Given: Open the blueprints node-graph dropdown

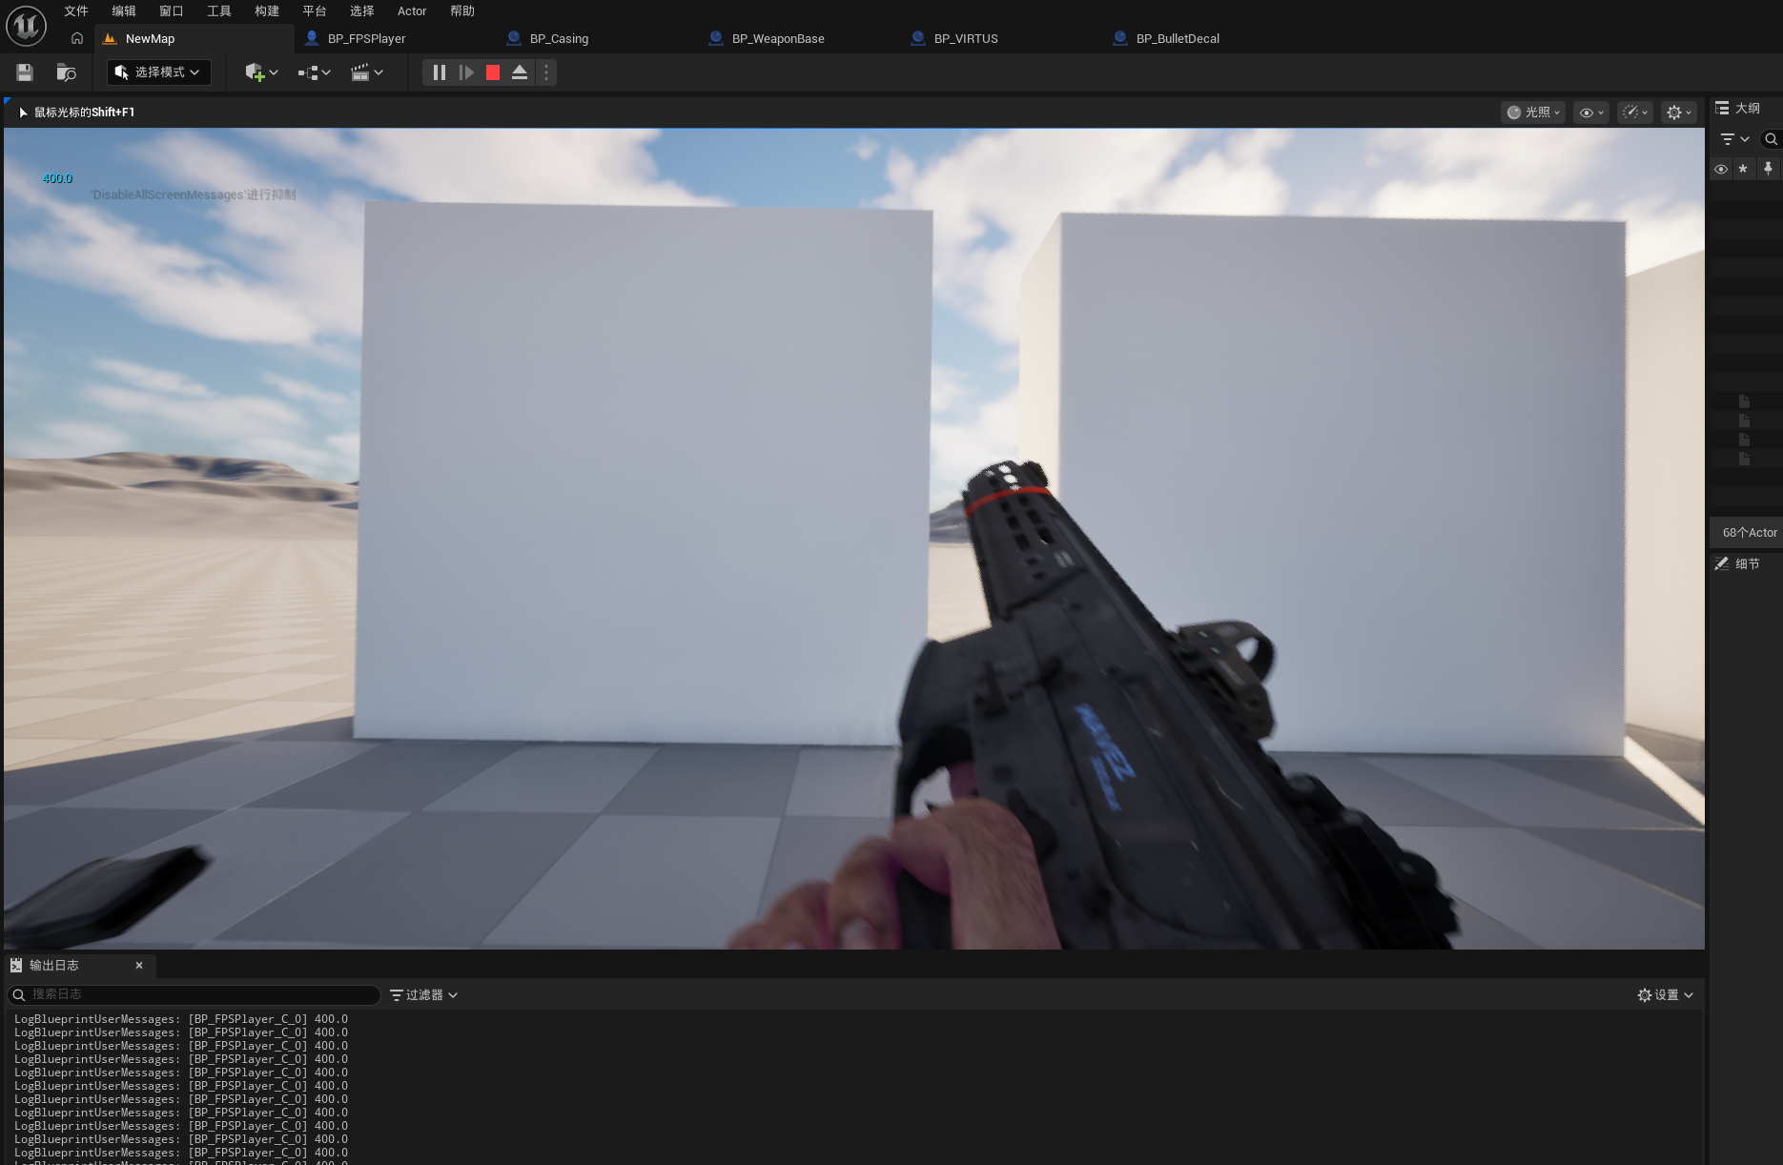Looking at the screenshot, I should click(x=314, y=72).
